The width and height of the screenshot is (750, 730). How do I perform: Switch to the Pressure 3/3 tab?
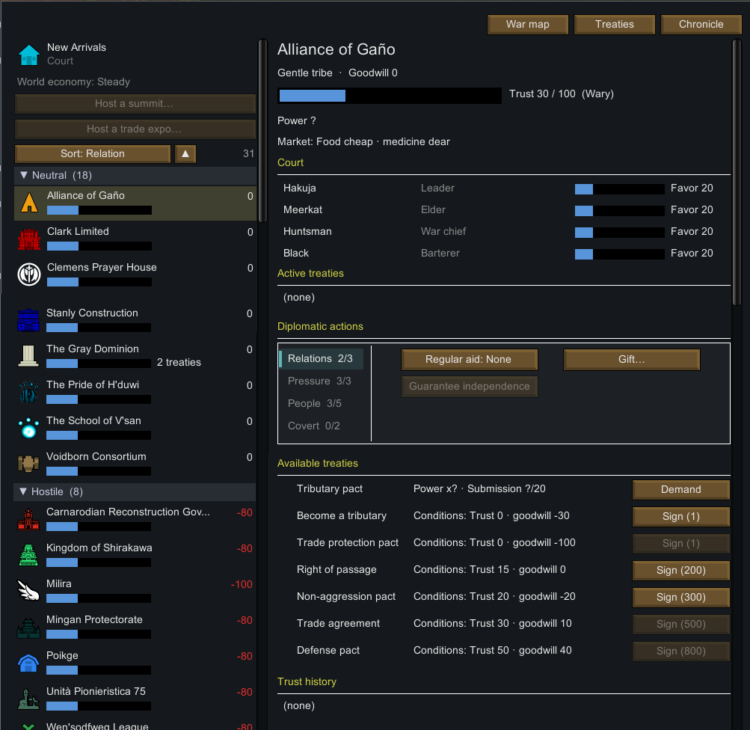click(319, 381)
